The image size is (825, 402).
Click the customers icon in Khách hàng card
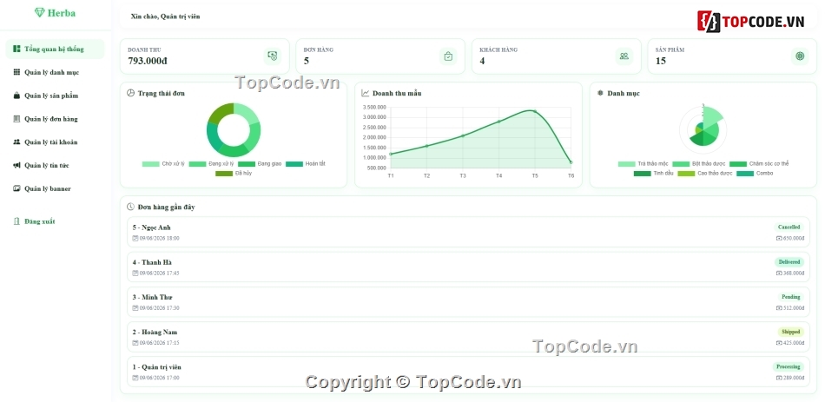coord(624,56)
